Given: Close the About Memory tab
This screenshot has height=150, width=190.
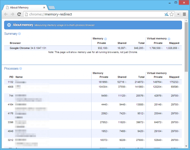Looking at the screenshot, I should click(44, 8).
